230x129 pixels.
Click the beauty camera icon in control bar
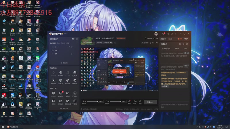[x=129, y=102]
